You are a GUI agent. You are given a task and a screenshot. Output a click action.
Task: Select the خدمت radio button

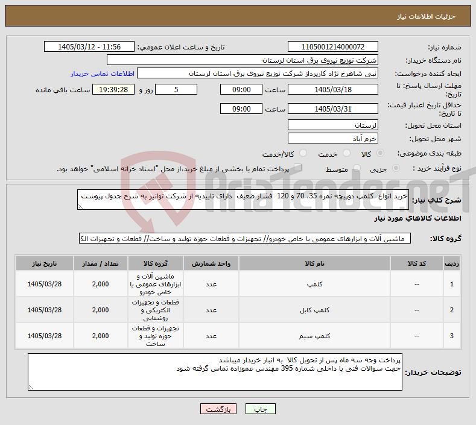346,153
